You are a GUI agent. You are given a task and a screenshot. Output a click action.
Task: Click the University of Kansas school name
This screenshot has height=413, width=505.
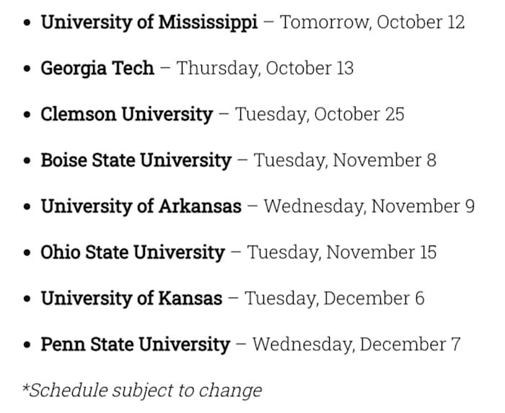tap(131, 298)
